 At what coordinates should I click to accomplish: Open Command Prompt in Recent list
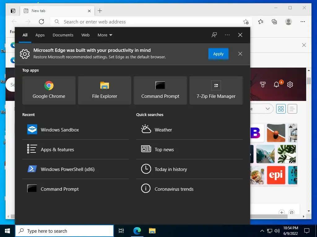click(76, 189)
